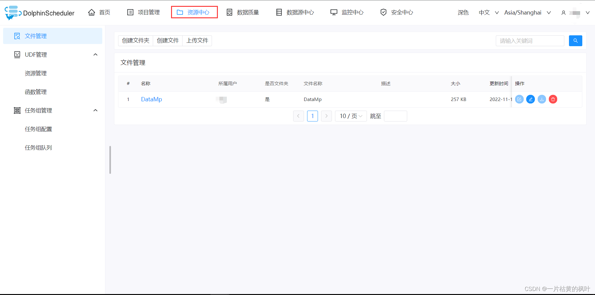The image size is (595, 295).
Task: Click the 创建文件夹 button
Action: pos(135,41)
